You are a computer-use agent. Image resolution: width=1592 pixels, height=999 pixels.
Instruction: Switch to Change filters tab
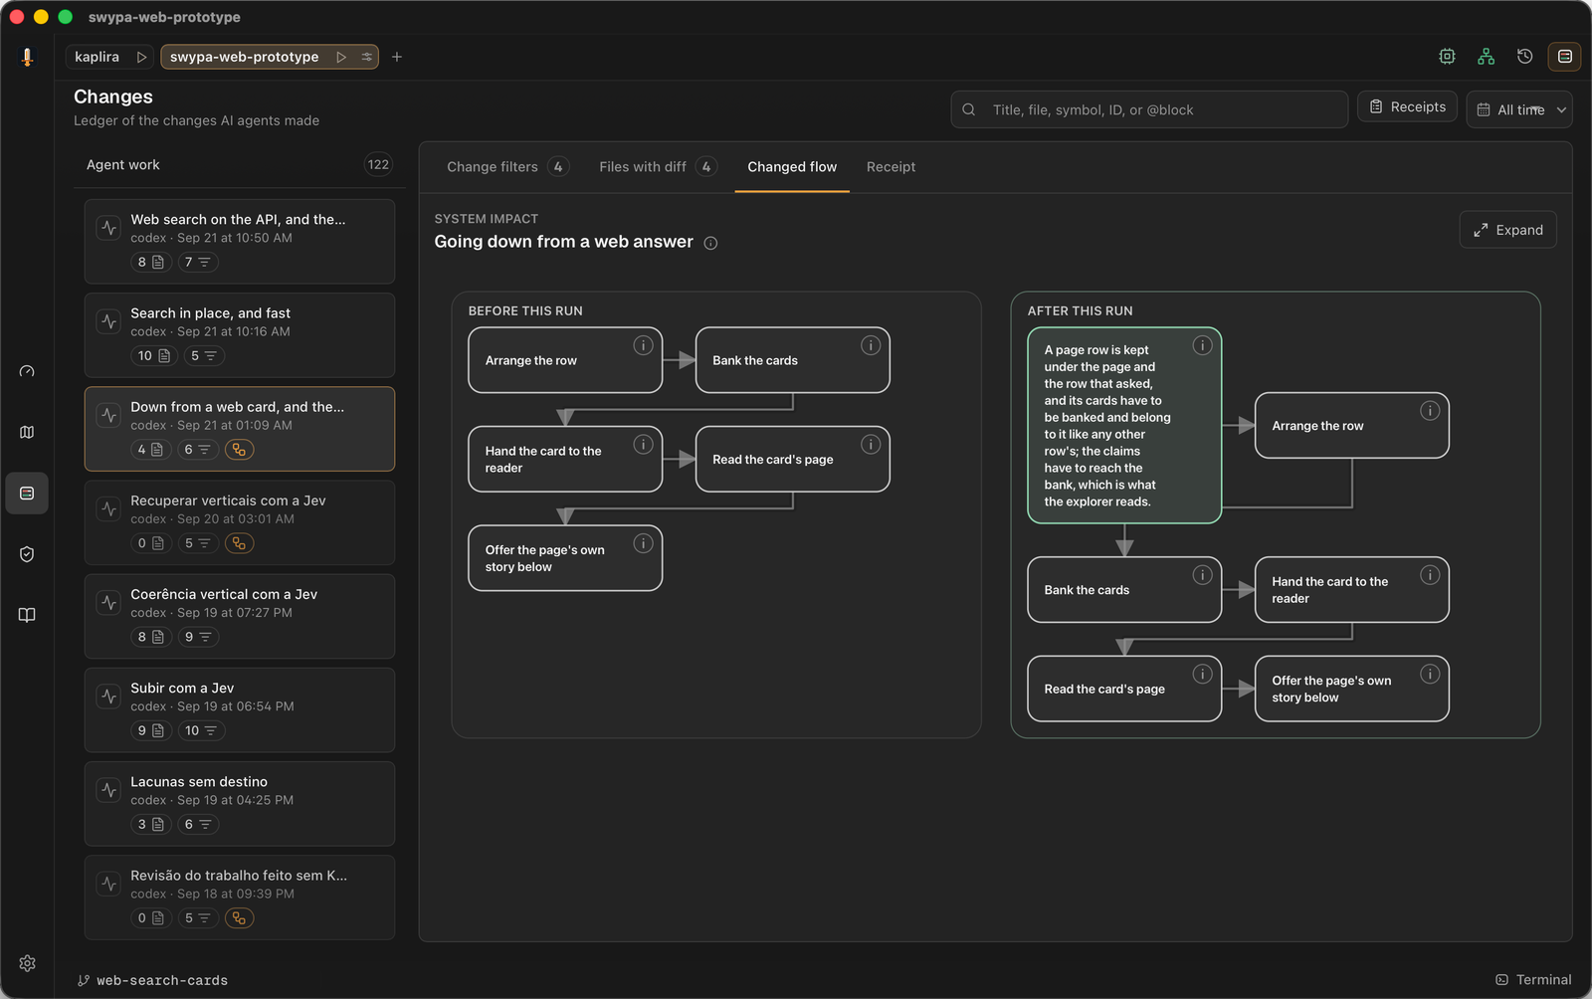tap(506, 167)
